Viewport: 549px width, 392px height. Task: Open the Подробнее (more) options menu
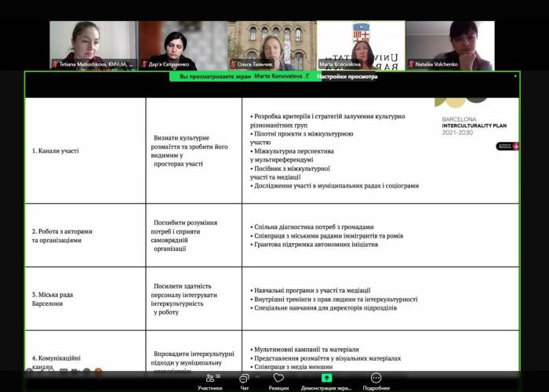pos(376,380)
